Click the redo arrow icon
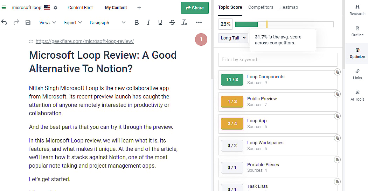Screen dimensions: 368x191 (16, 22)
